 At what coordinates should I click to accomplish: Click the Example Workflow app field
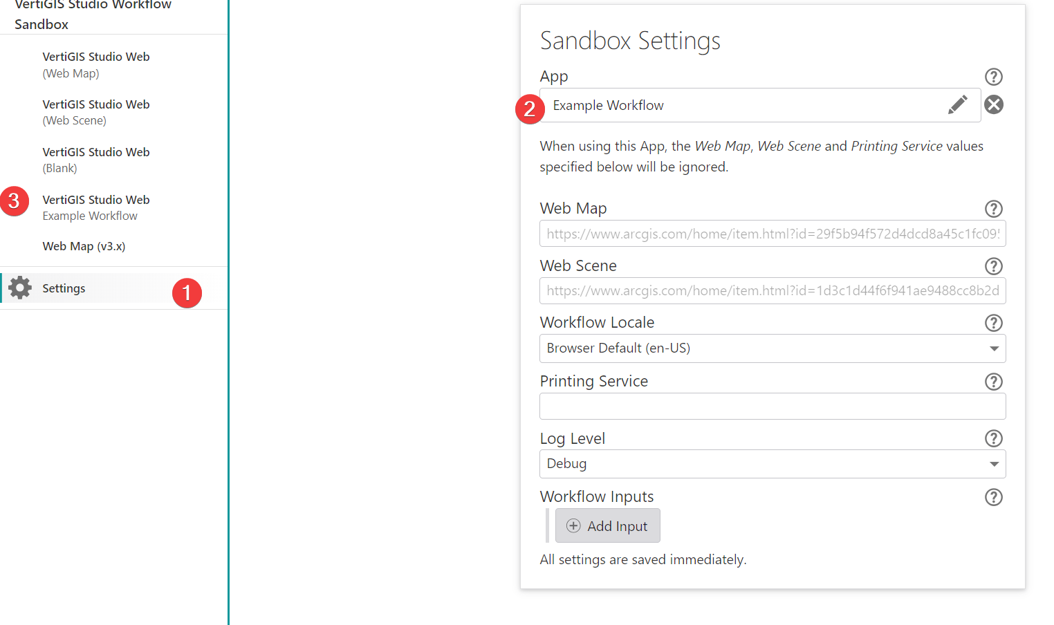click(x=760, y=105)
